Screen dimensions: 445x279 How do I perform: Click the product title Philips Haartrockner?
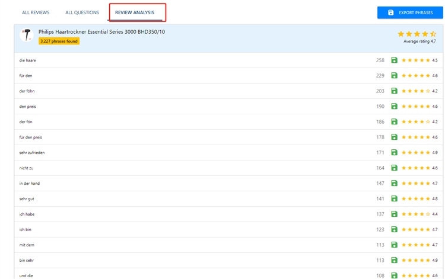point(101,31)
